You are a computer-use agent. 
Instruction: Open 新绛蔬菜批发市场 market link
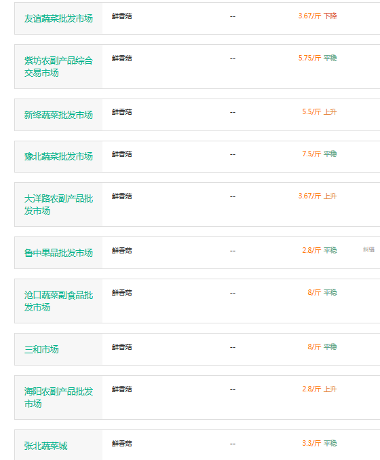coord(58,115)
